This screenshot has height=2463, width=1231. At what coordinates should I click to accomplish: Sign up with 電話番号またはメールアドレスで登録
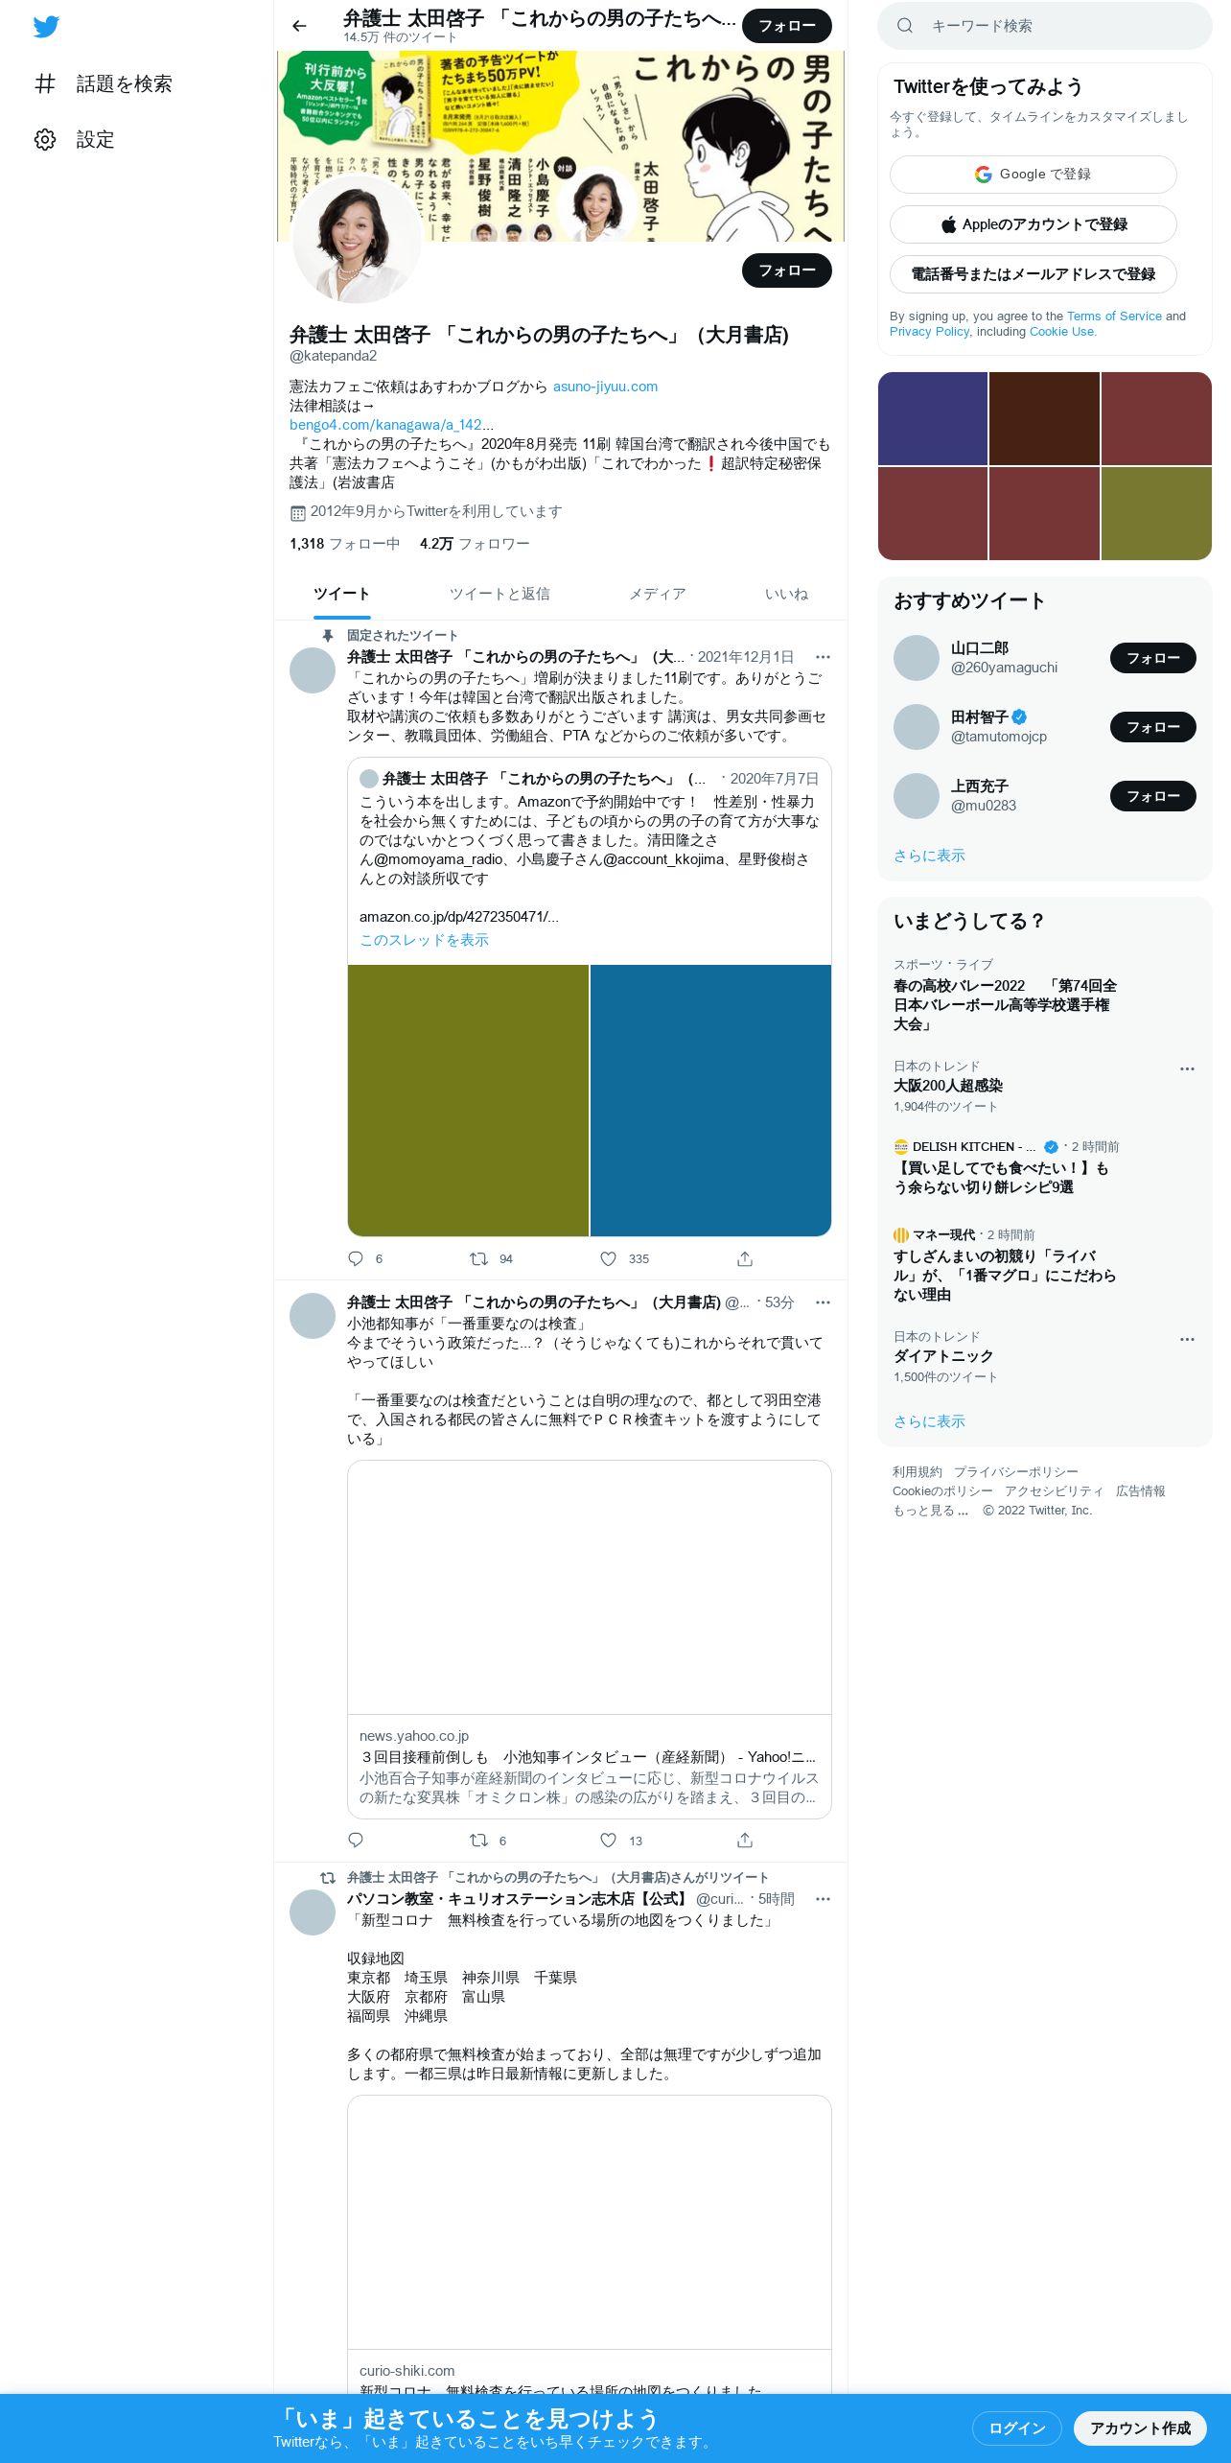[x=1034, y=274]
